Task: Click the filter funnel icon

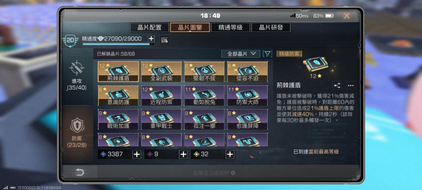Action: 267,54
